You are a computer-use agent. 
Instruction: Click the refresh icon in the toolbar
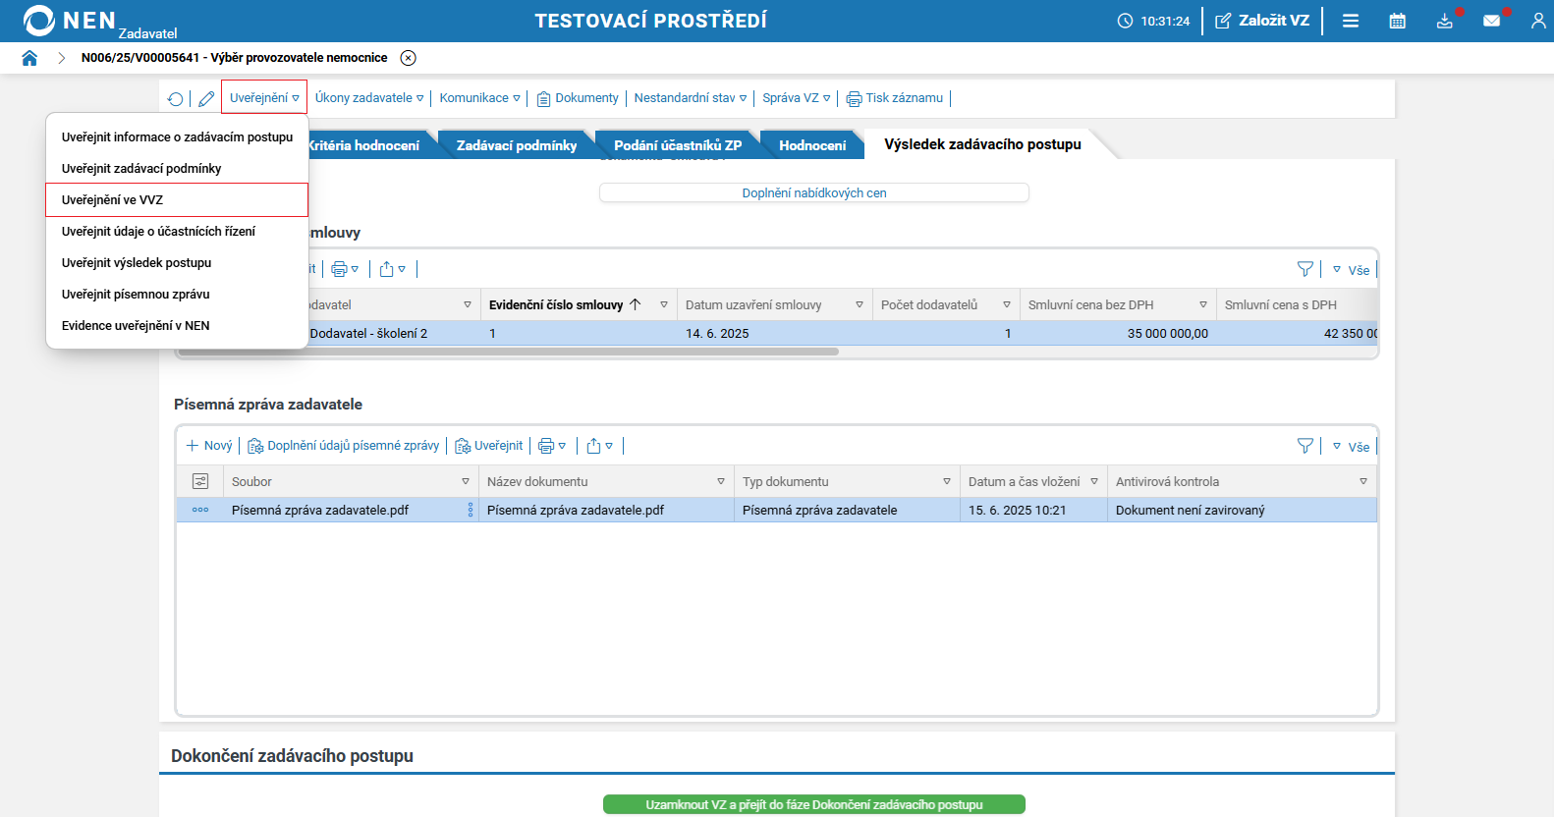click(x=175, y=98)
